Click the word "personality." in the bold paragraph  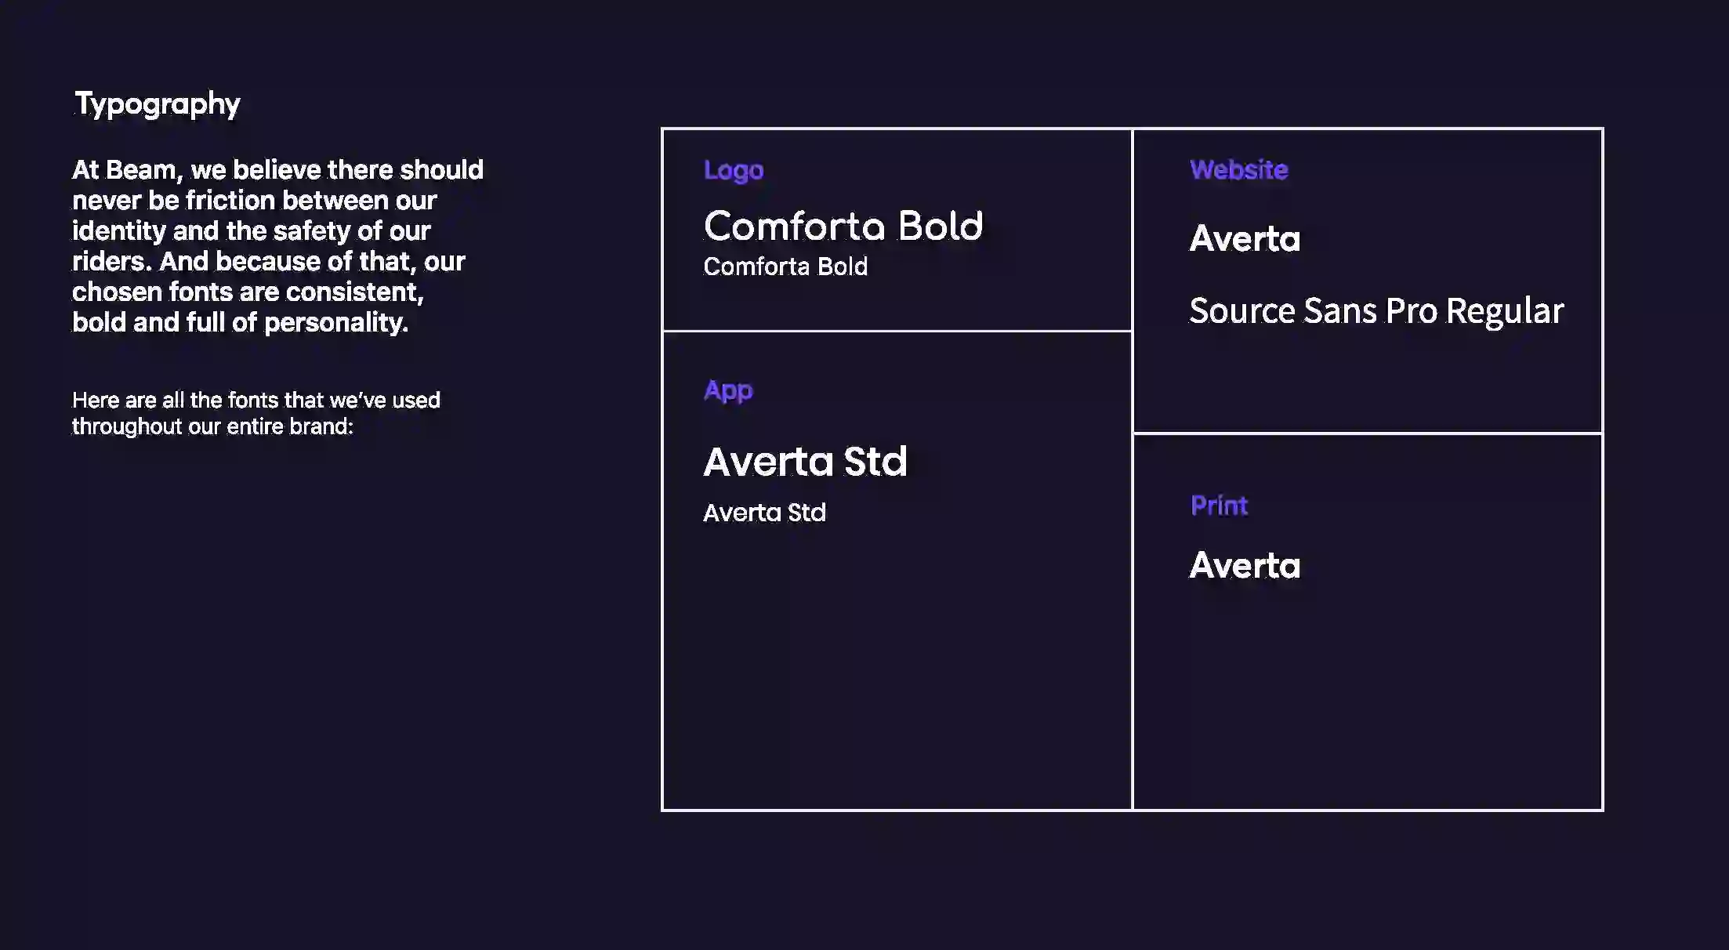click(x=336, y=322)
